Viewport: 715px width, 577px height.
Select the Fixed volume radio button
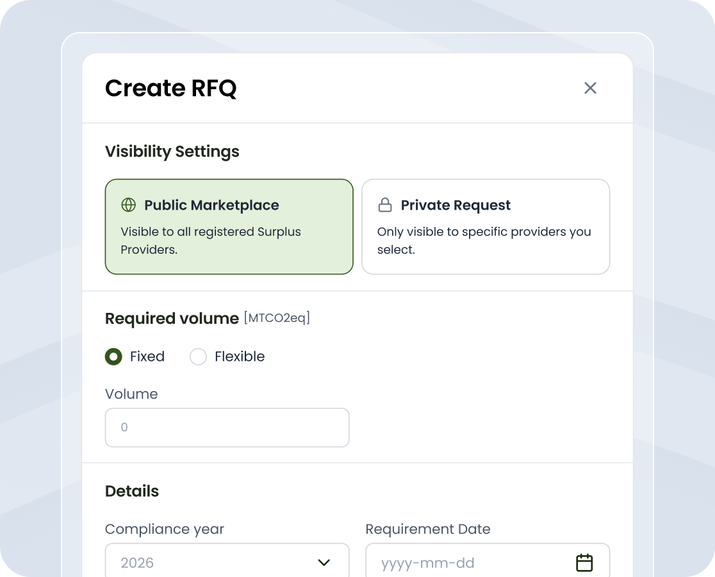point(113,356)
